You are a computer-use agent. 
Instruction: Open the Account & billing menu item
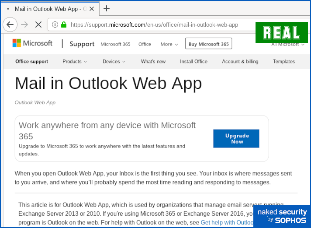point(240,62)
